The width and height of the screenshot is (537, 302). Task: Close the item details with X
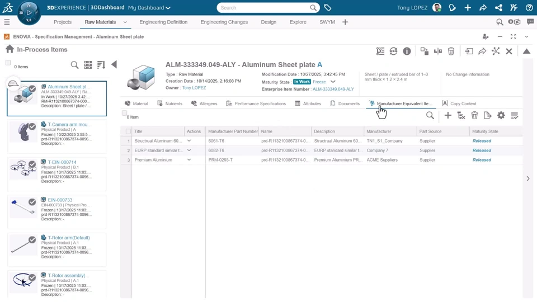tap(509, 51)
